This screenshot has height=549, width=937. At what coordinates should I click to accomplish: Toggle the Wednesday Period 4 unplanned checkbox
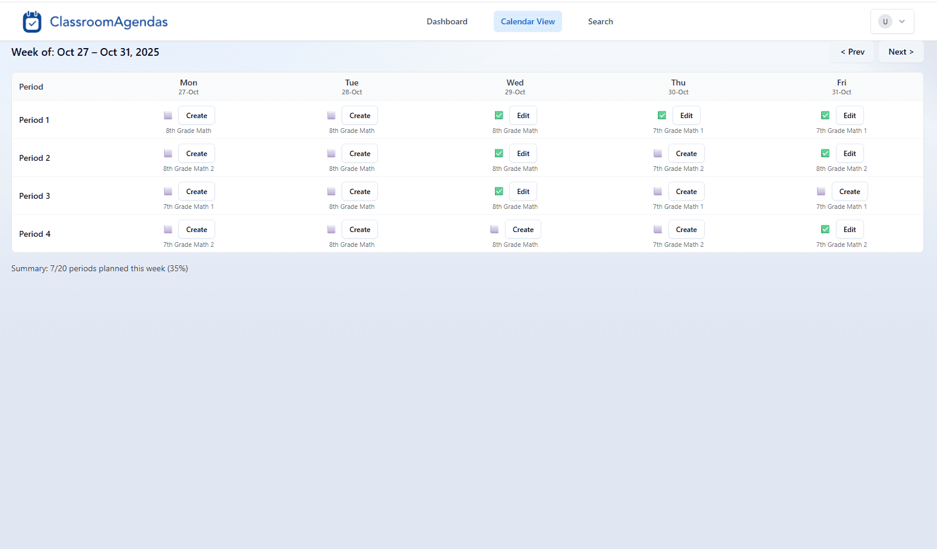494,230
